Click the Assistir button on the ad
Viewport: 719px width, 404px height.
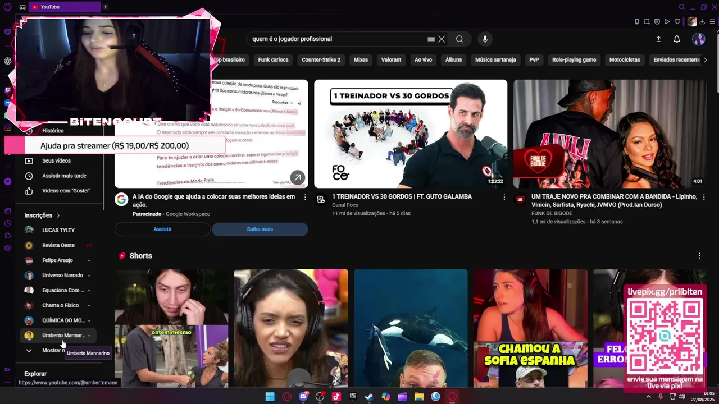162,229
